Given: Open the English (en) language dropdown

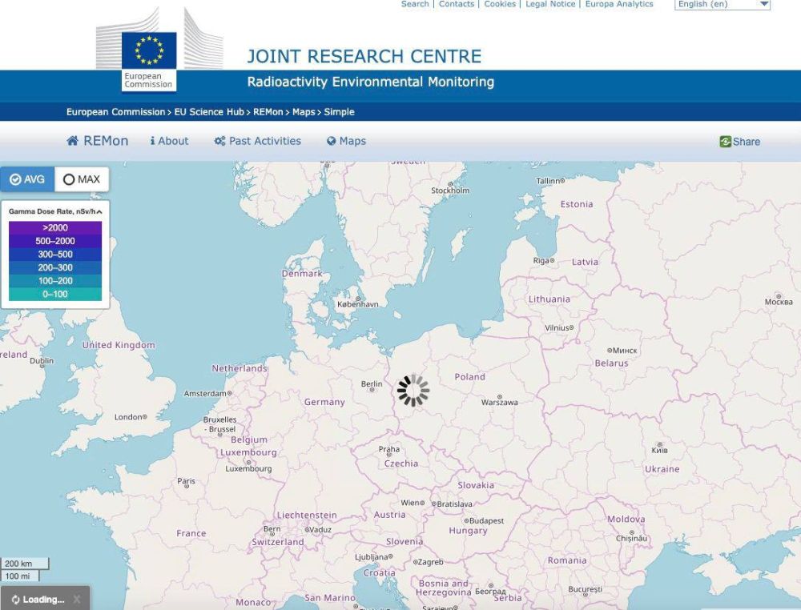Looking at the screenshot, I should [x=723, y=4].
